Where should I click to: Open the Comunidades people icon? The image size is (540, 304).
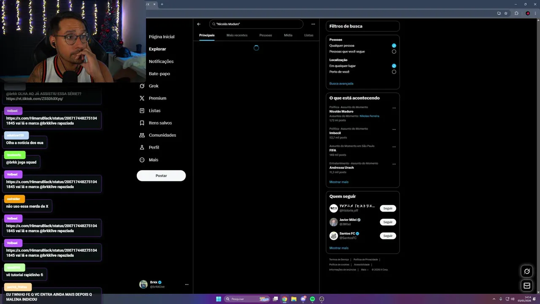point(142,135)
